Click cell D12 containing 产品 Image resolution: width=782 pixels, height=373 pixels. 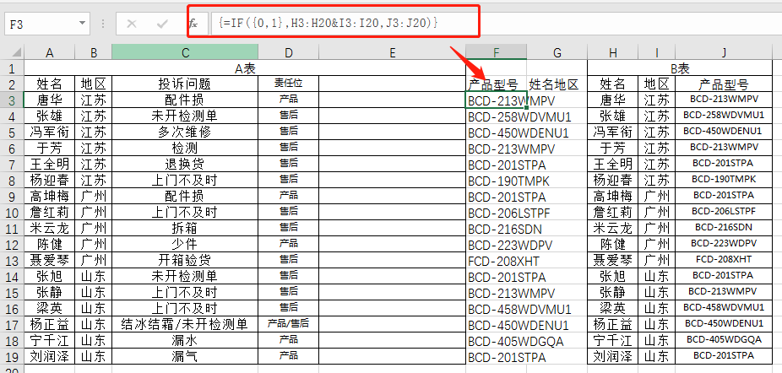click(288, 245)
